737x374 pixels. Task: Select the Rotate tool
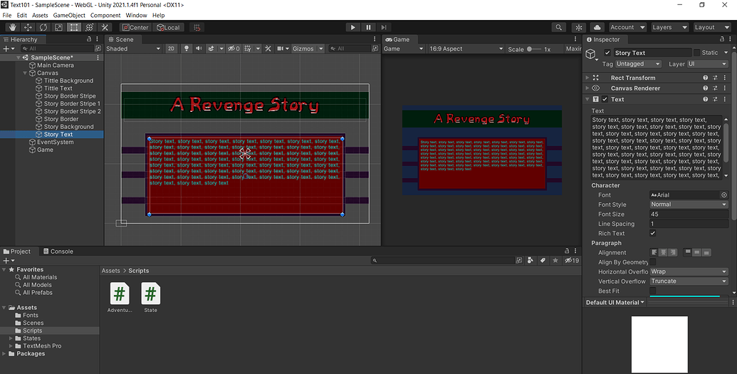point(43,27)
